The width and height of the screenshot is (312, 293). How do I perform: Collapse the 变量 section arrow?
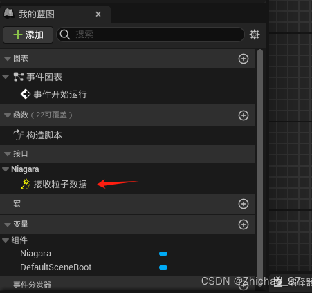[x=8, y=225]
